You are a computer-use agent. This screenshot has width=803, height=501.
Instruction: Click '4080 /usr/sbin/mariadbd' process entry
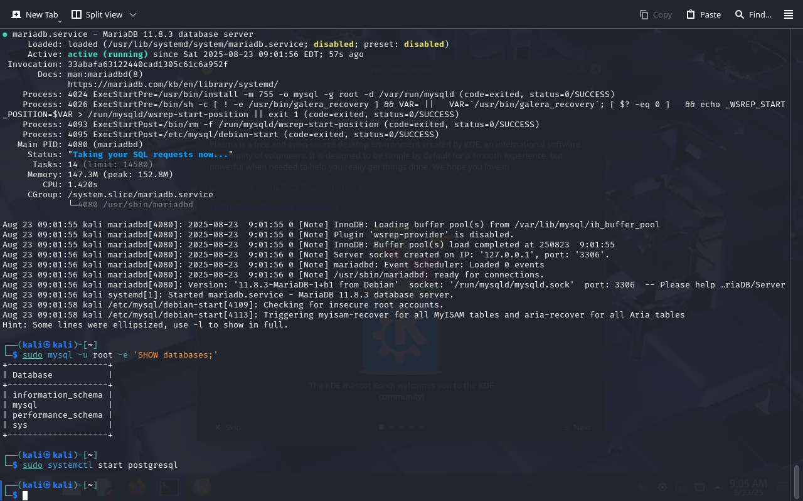point(135,205)
